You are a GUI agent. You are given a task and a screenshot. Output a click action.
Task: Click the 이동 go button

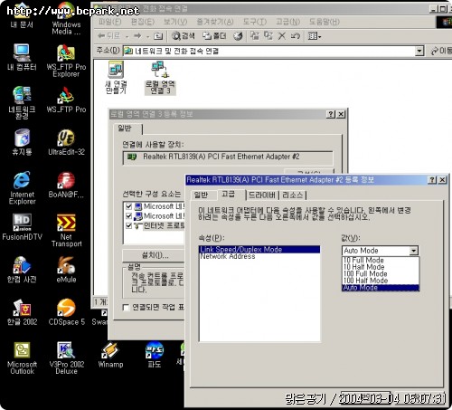point(441,51)
